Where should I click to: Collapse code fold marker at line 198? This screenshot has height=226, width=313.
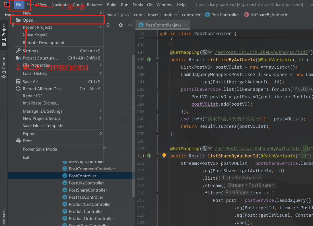[158, 60]
